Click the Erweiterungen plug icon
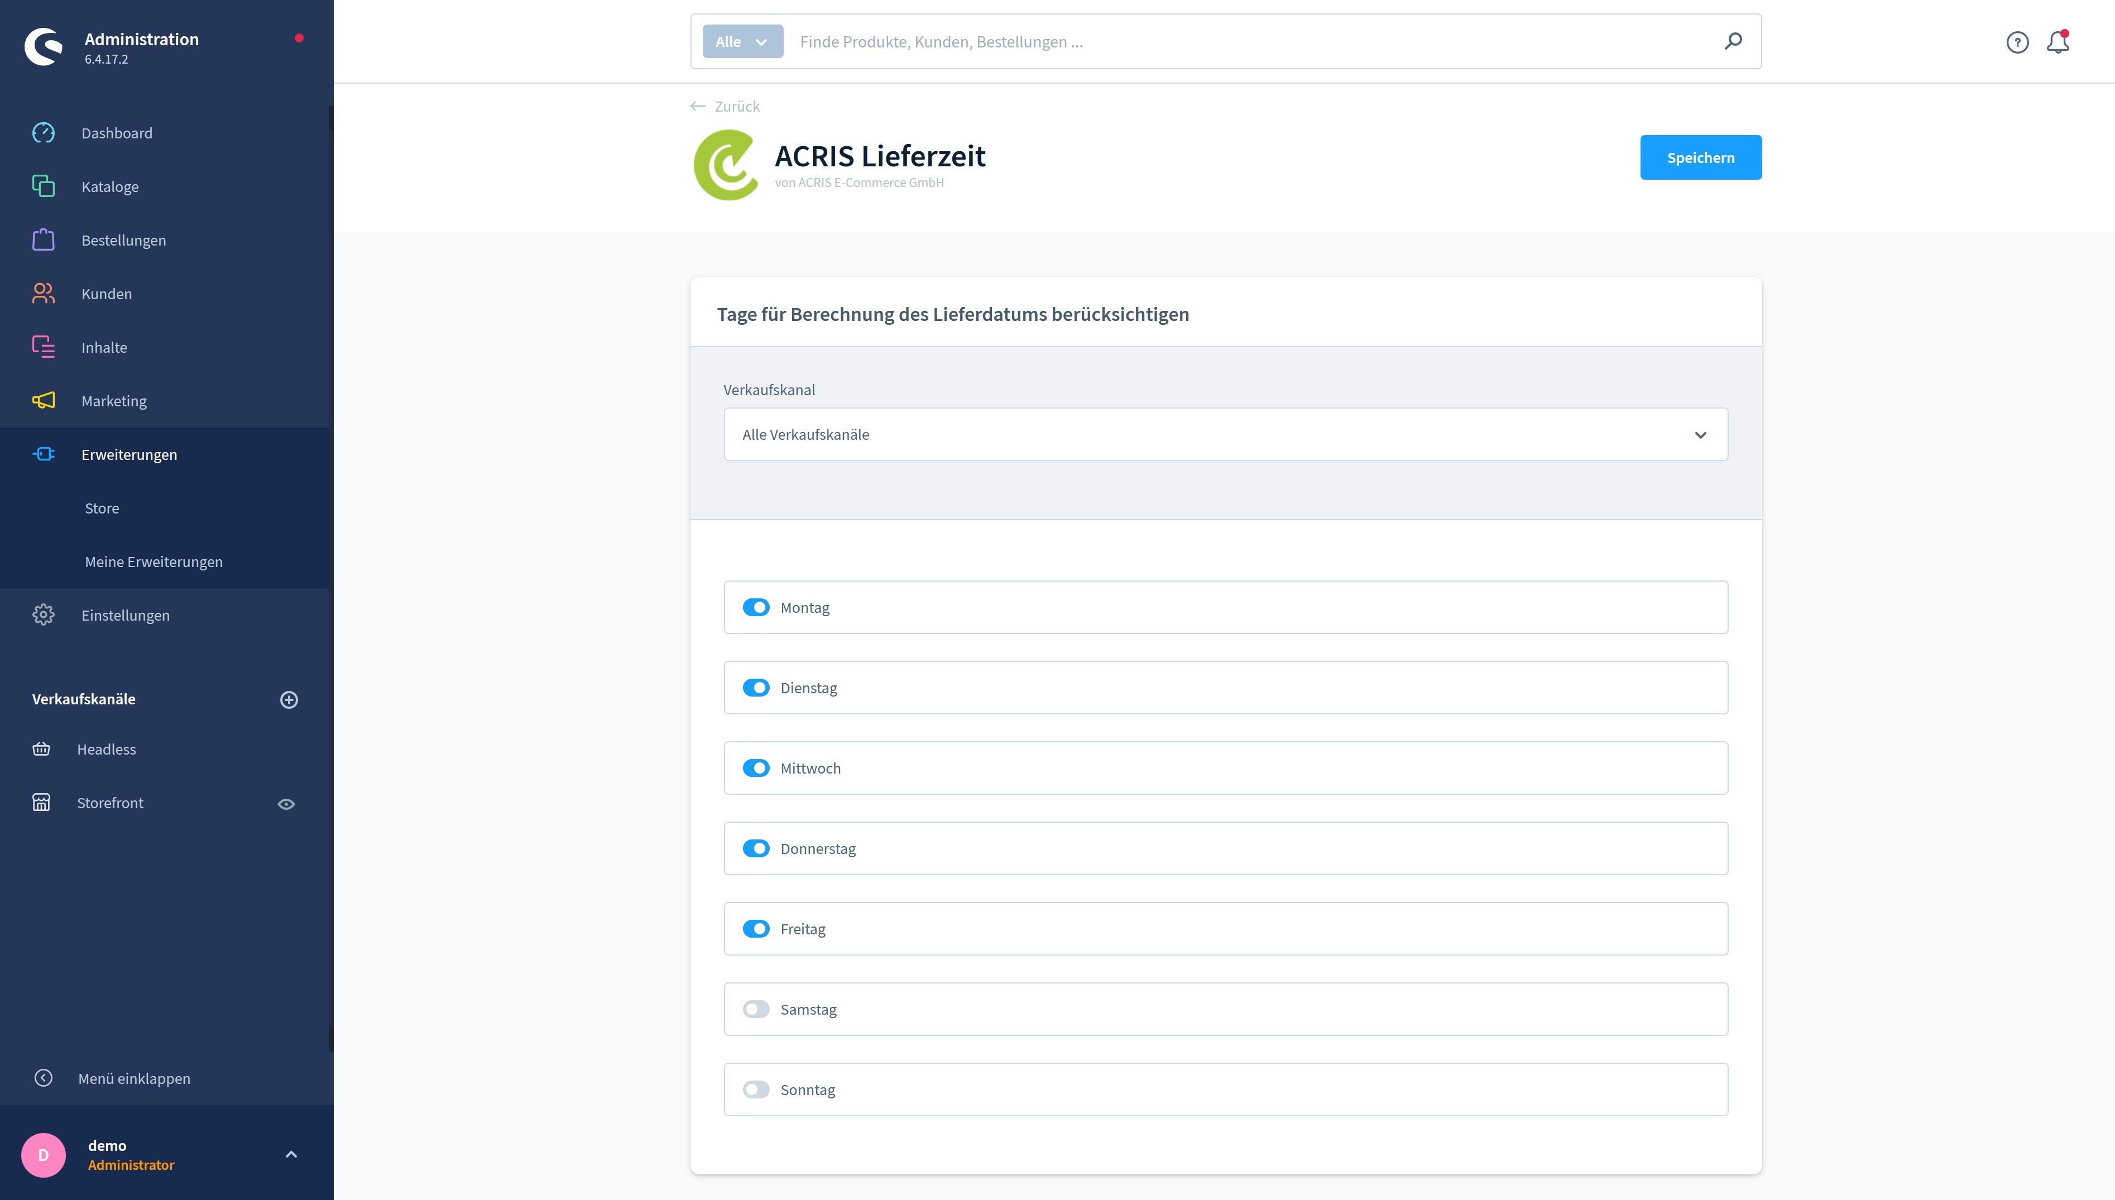This screenshot has height=1200, width=2115. point(43,454)
